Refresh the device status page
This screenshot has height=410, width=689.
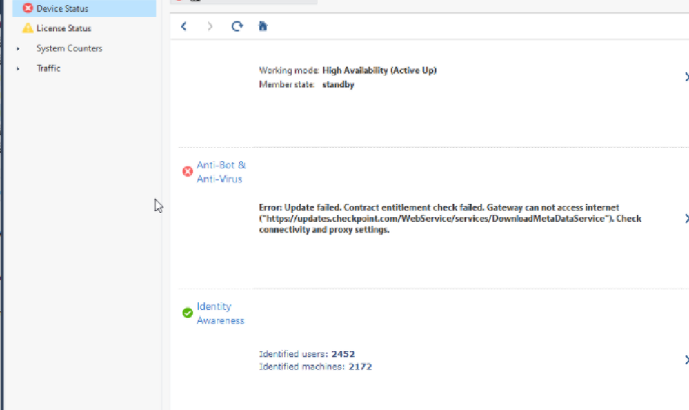[237, 27]
